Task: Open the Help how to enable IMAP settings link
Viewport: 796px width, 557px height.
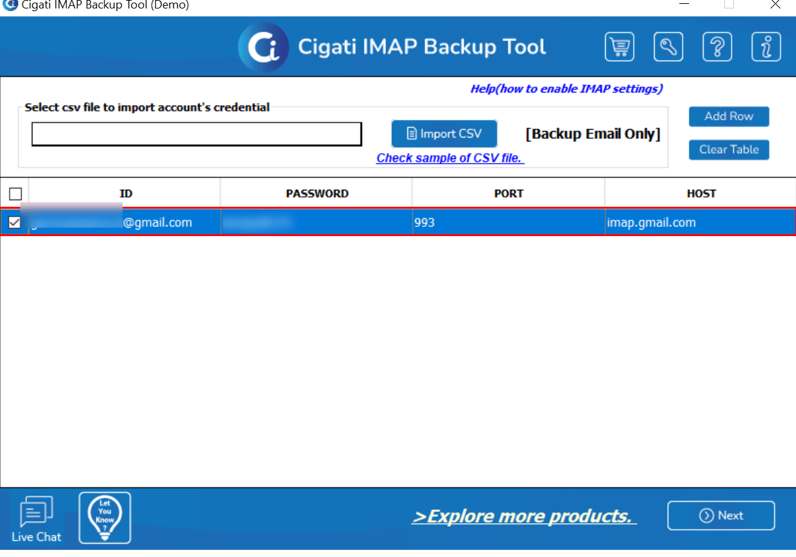Action: (567, 89)
